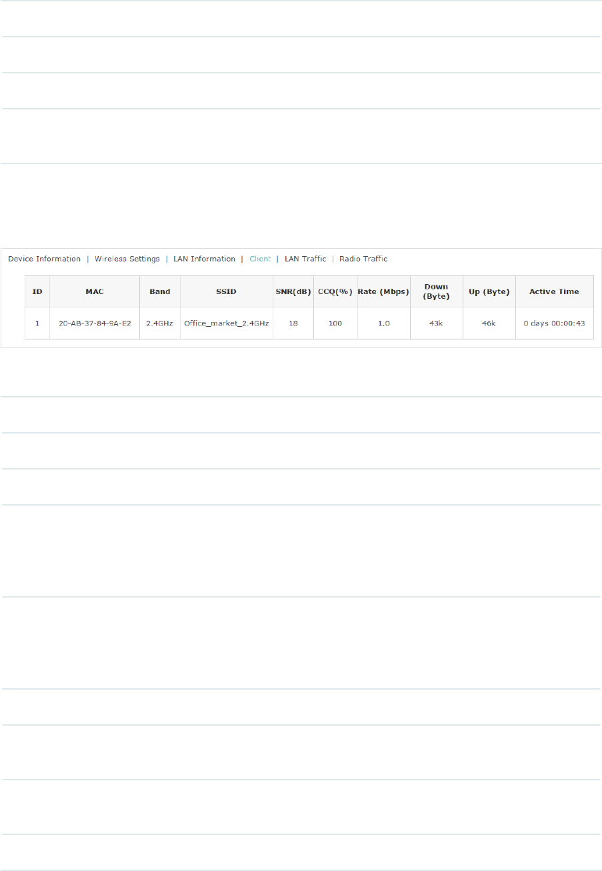Screen dimensions: 602x871
Task: Open the Radio Traffic tab
Action: (x=363, y=259)
